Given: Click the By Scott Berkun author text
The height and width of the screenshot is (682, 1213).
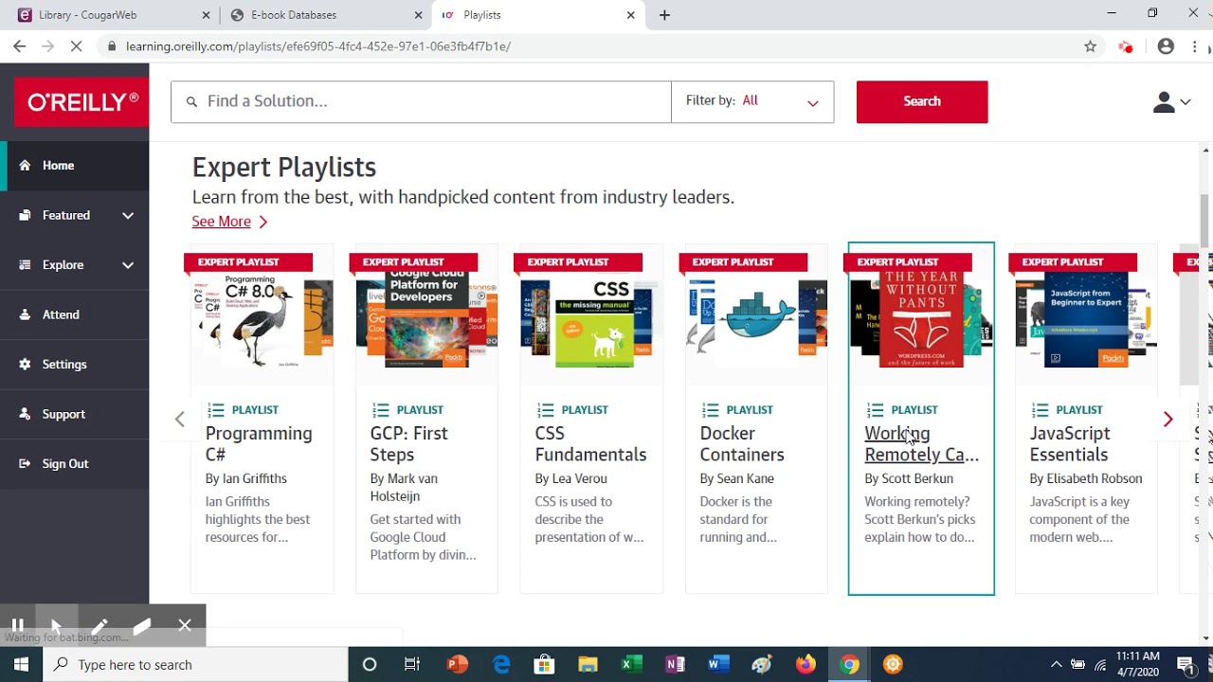Looking at the screenshot, I should (909, 478).
